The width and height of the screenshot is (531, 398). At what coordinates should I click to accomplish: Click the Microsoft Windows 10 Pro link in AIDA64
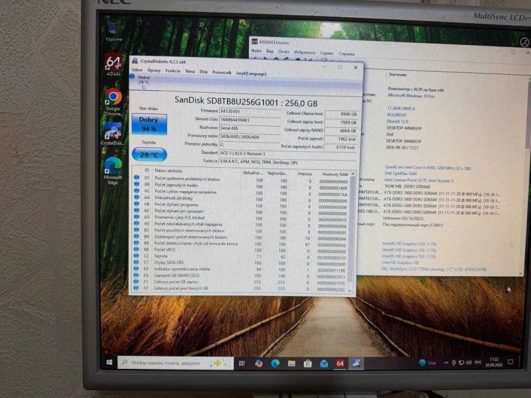click(x=411, y=96)
